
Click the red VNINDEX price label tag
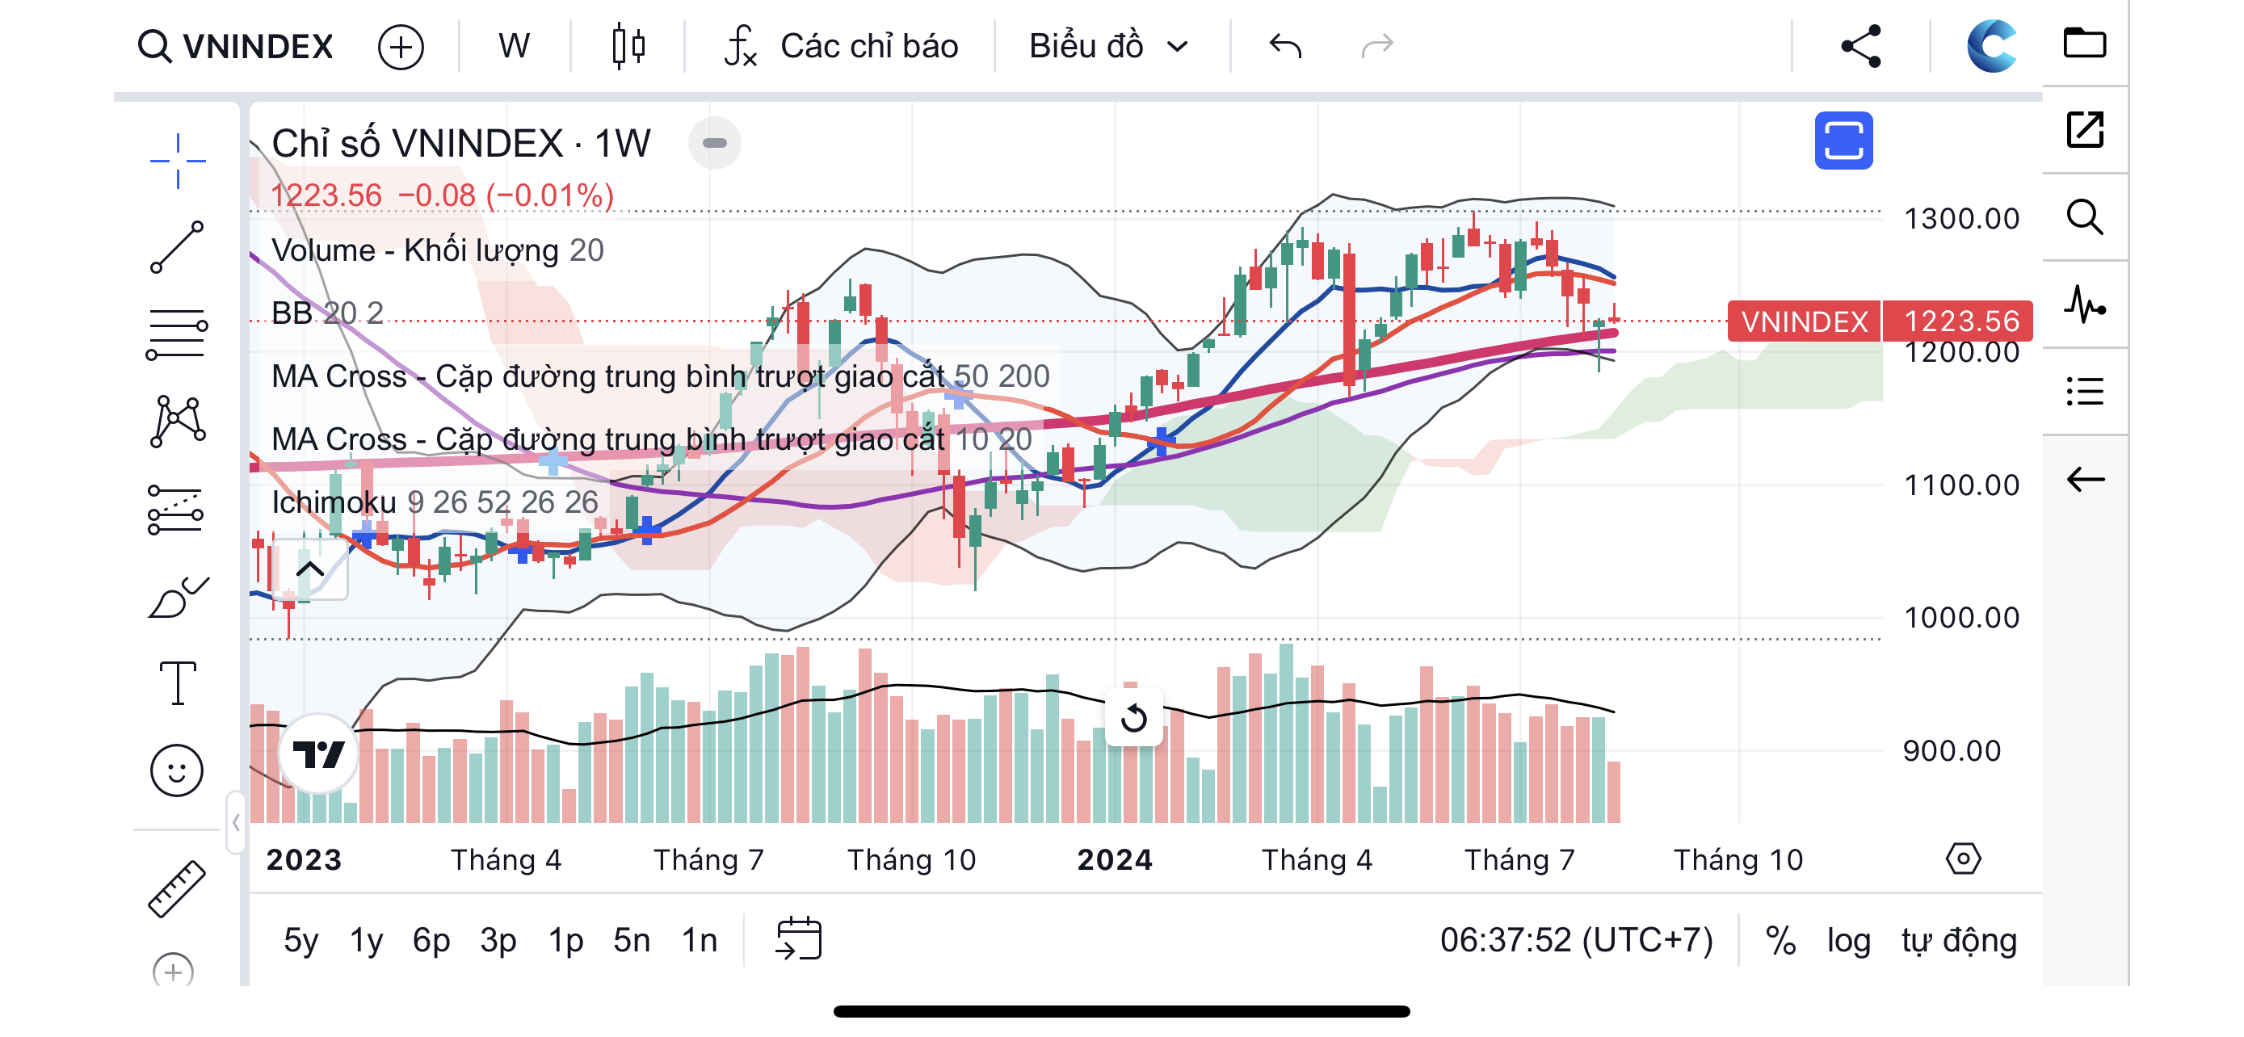(1804, 321)
